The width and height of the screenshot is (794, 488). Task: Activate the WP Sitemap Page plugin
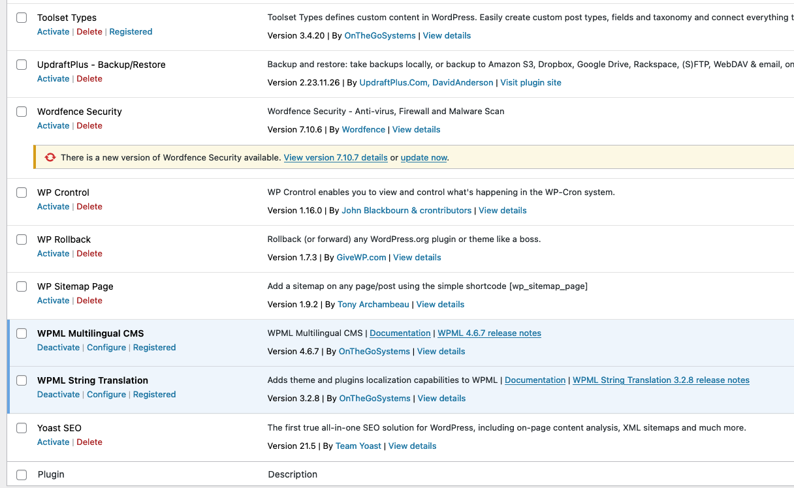coord(53,300)
